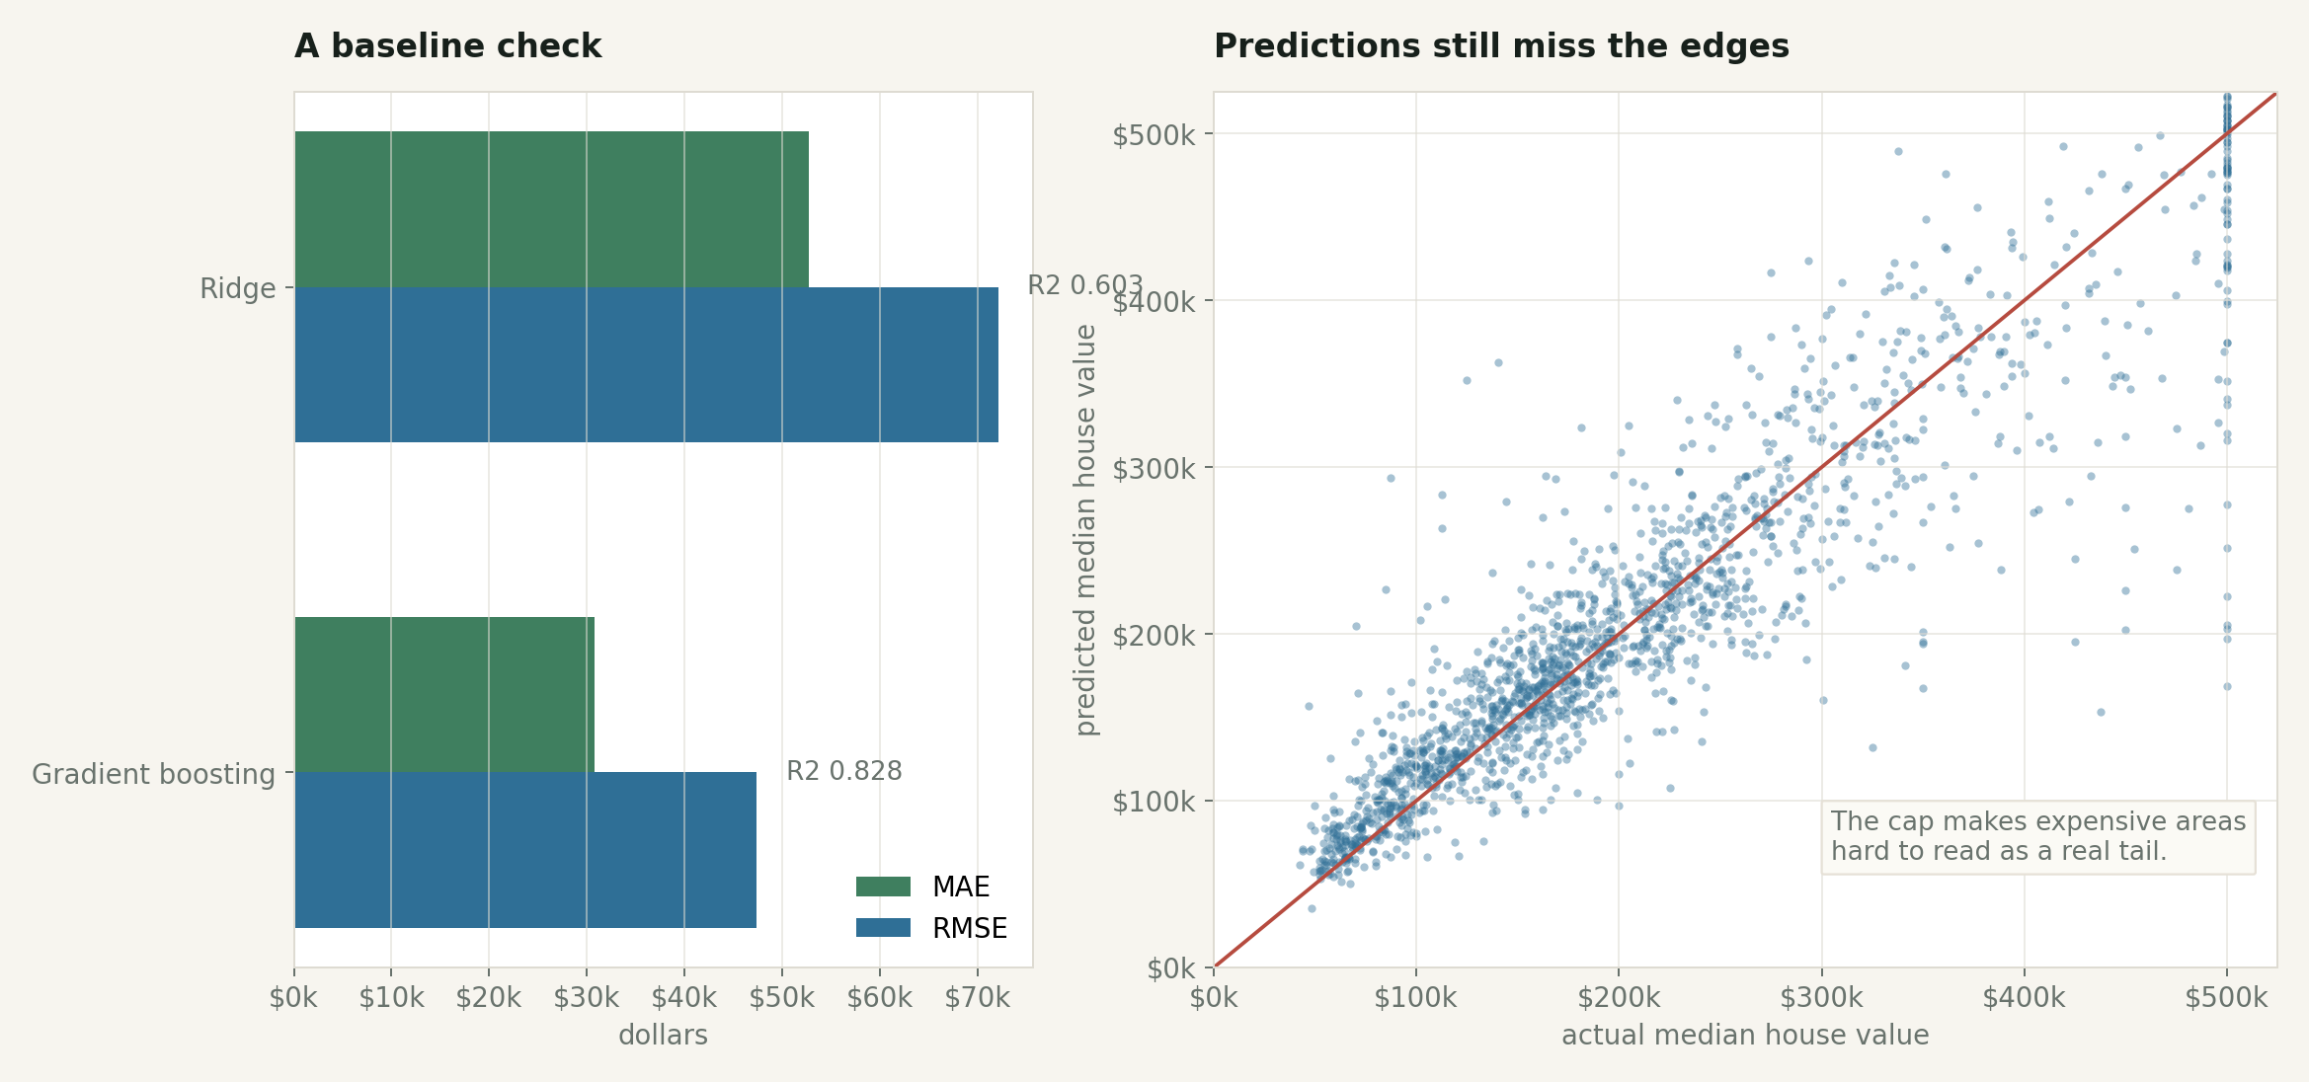Click the Gradient boosting blue RMSE bar
Screen dimensions: 2309x1082
[x=525, y=850]
